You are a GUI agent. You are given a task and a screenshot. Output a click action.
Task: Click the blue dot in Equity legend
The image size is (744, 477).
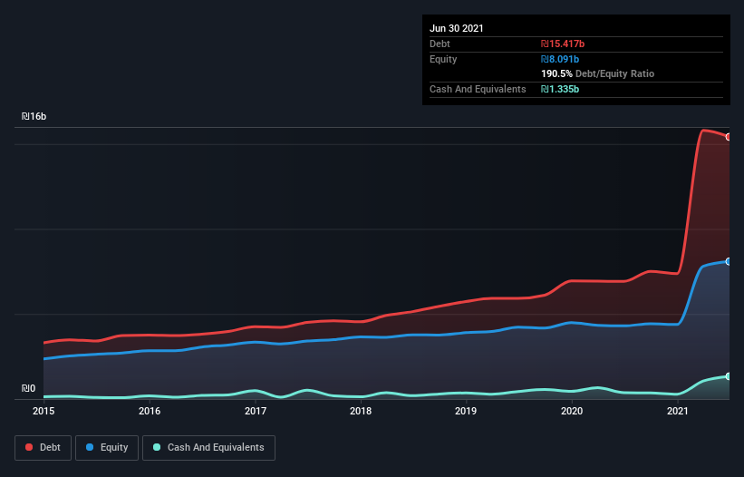(90, 447)
